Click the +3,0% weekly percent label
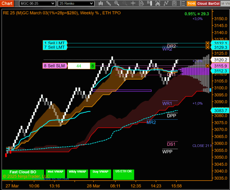The height and width of the screenshot is (190, 230). [x=198, y=19]
